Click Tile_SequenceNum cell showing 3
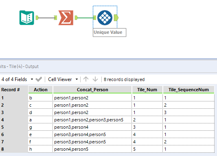The image size is (217, 156). [x=189, y=112]
